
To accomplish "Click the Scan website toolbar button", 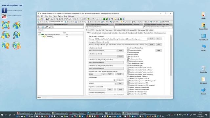I will [43, 22].
